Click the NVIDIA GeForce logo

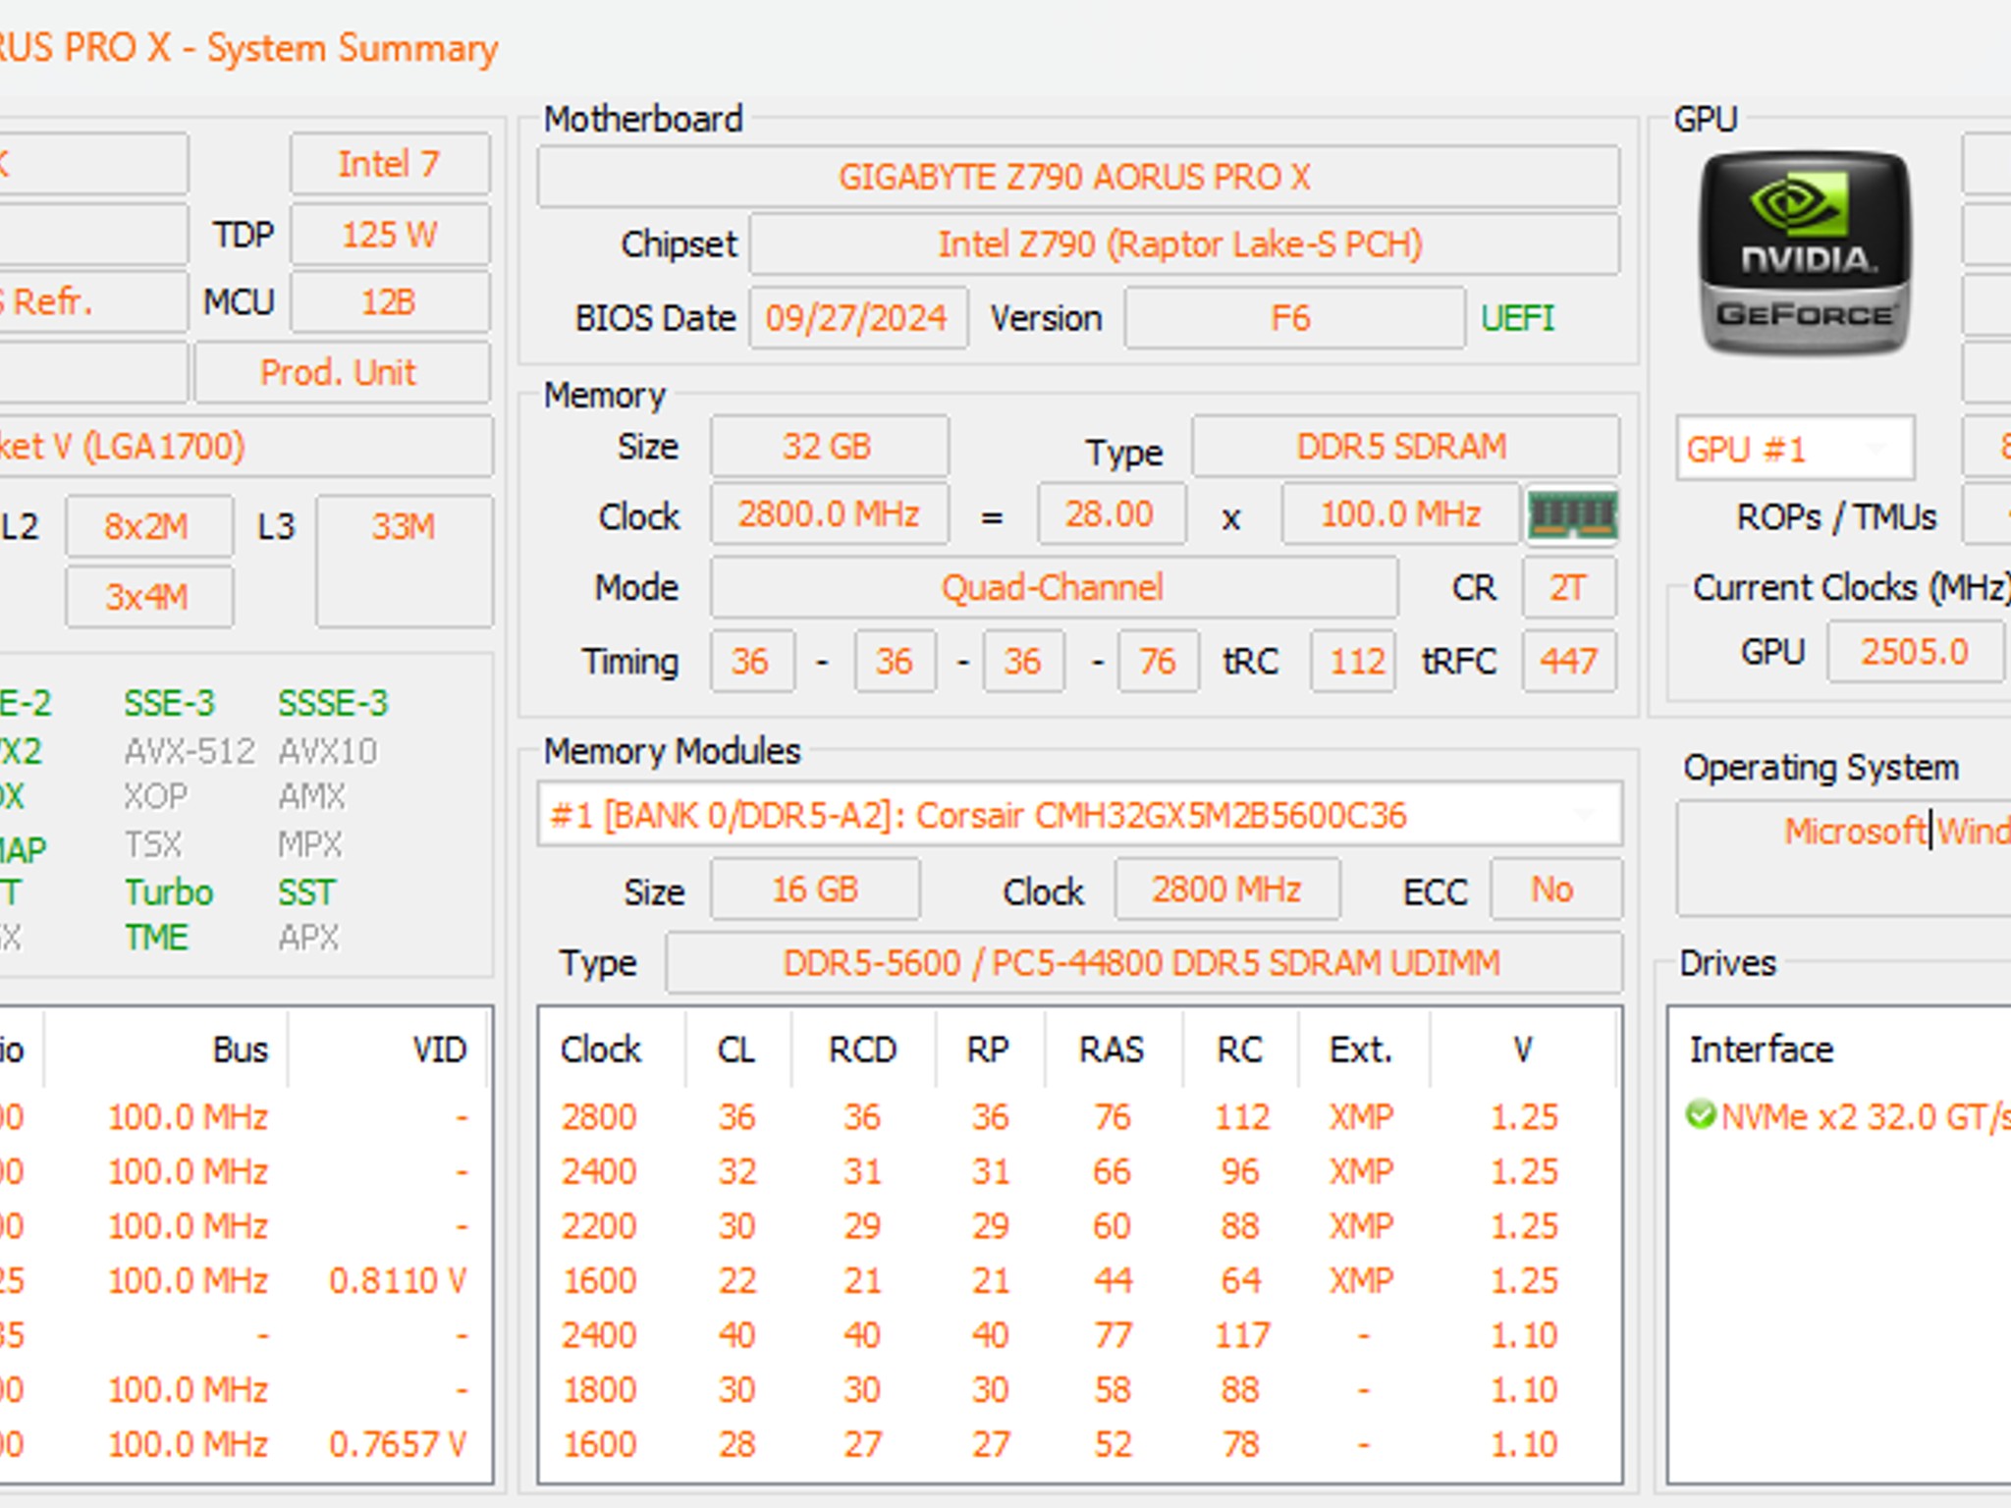1805,253
